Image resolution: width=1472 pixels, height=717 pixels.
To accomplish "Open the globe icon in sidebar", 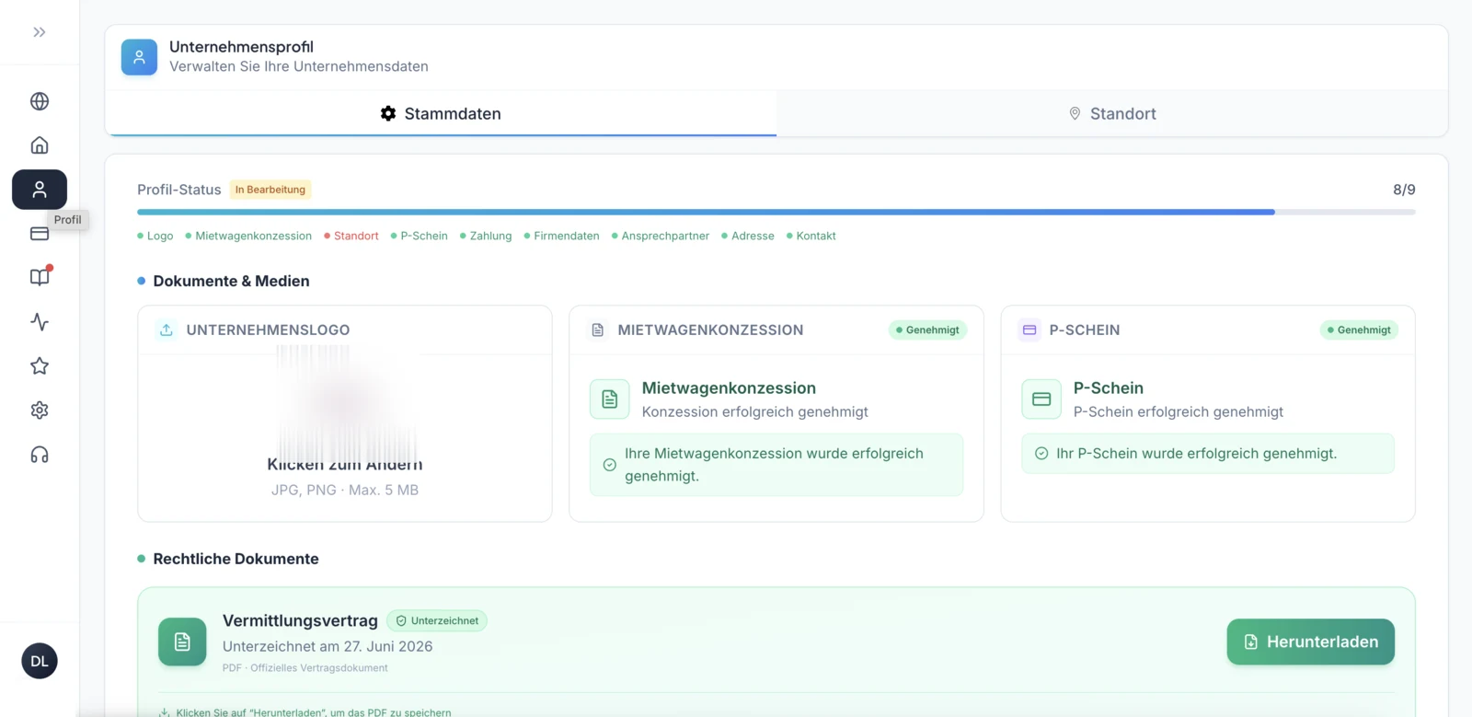I will [x=40, y=101].
